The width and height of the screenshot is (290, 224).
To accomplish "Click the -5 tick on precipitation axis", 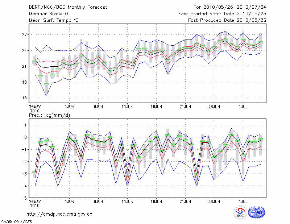I will pyautogui.click(x=24, y=198).
